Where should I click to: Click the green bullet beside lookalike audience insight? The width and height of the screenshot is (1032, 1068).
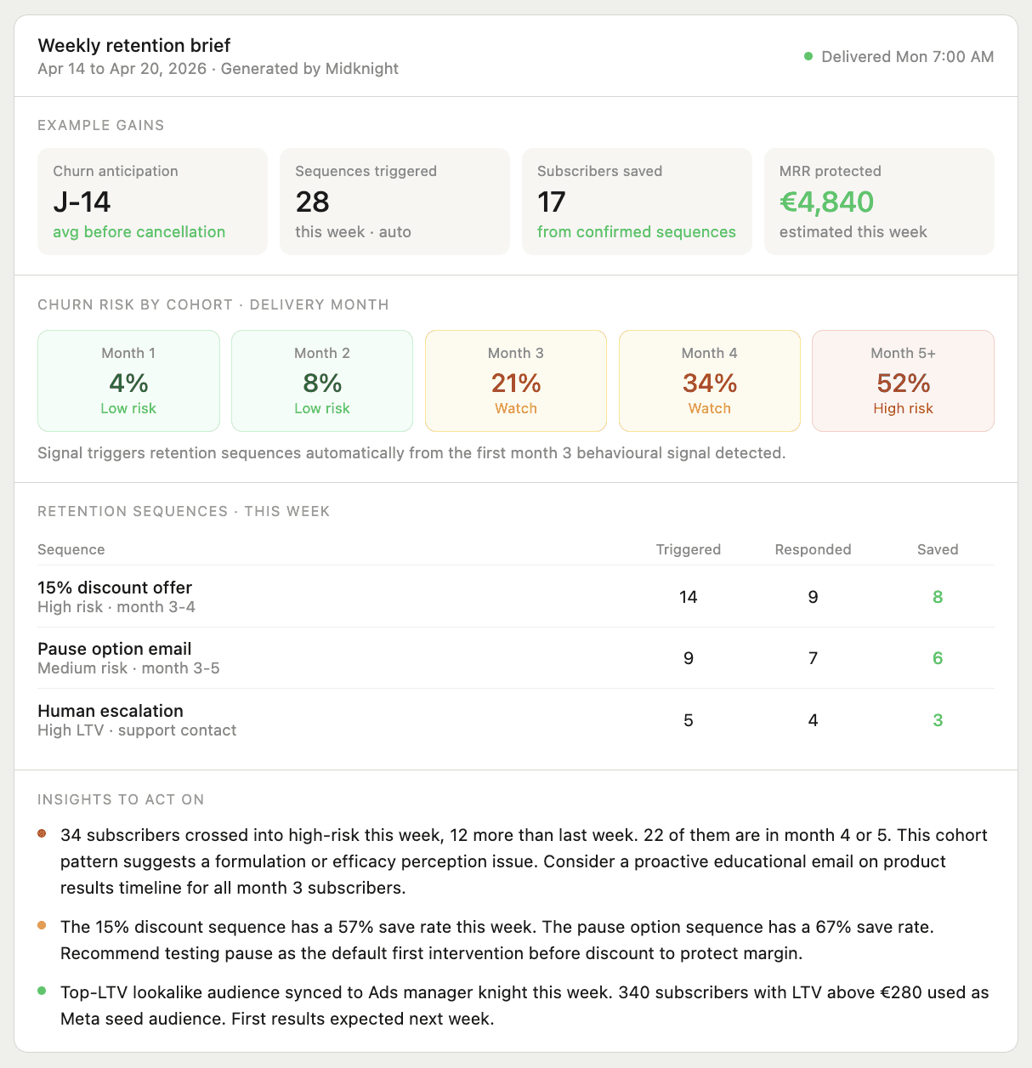point(42,991)
